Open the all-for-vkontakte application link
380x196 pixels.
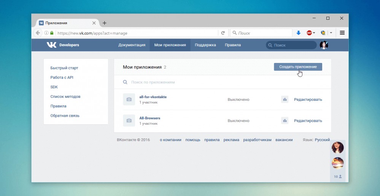(153, 97)
